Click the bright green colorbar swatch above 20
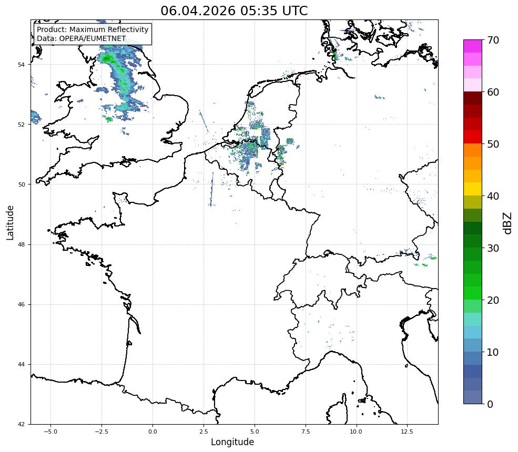The height and width of the screenshot is (452, 518). [x=473, y=293]
